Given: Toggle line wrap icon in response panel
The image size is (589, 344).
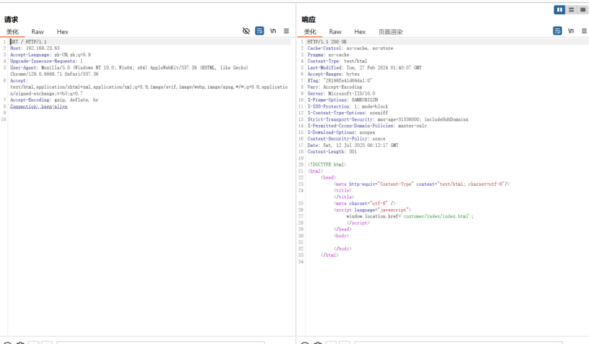Looking at the screenshot, I should [x=558, y=30].
